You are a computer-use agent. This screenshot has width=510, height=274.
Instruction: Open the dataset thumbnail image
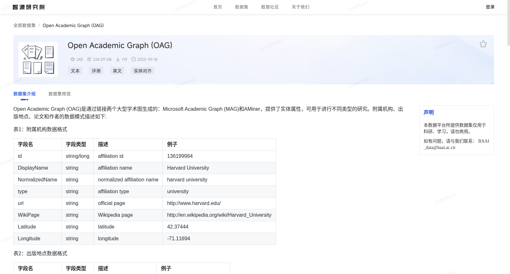[x=38, y=60]
